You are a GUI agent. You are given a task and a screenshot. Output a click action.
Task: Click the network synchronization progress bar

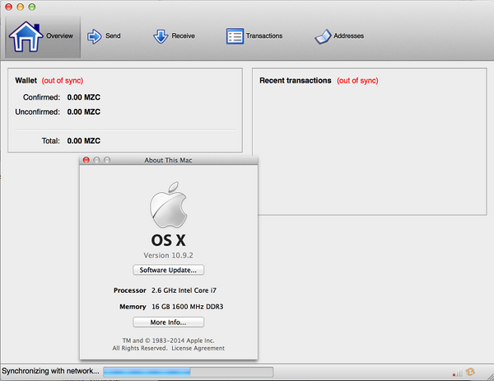click(x=188, y=372)
